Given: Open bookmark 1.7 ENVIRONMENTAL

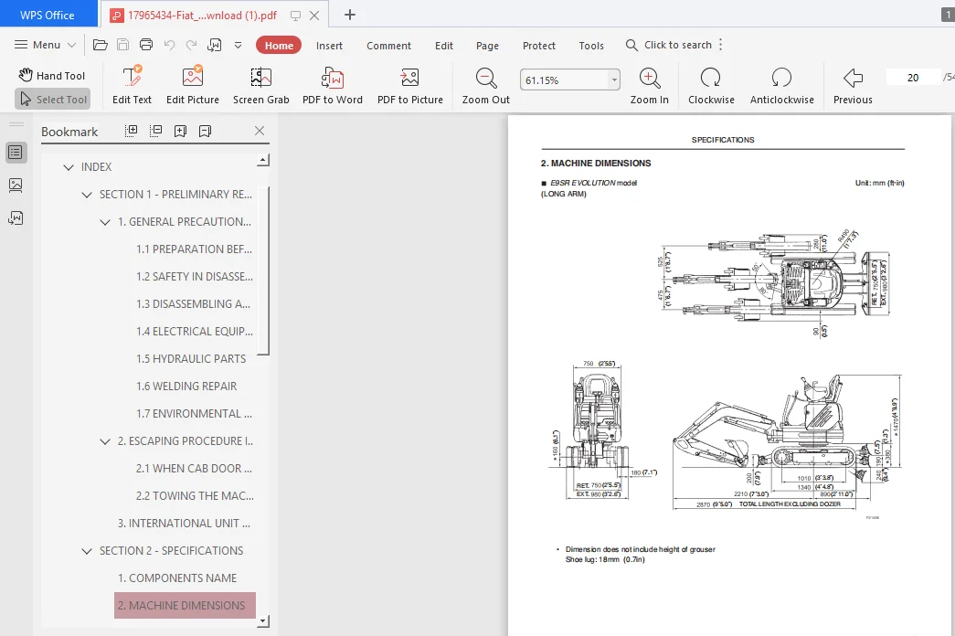Looking at the screenshot, I should [x=194, y=414].
